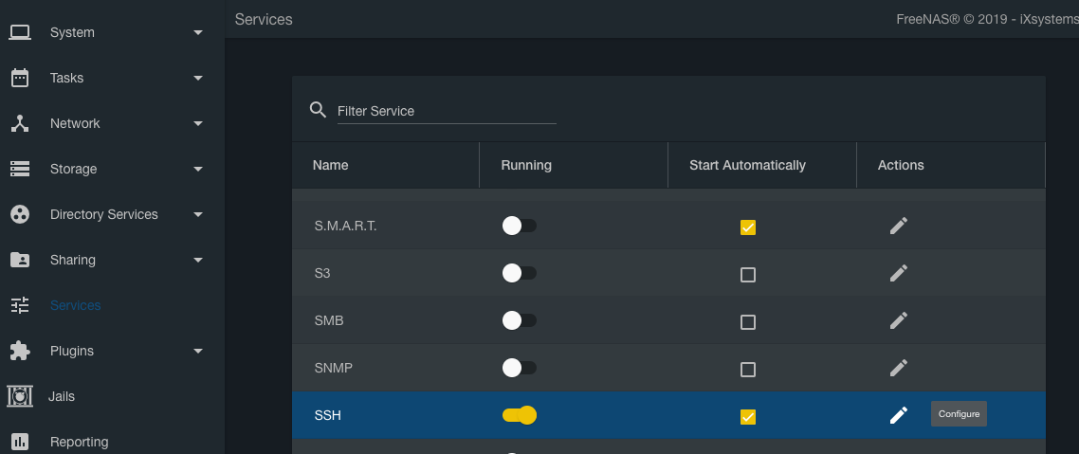This screenshot has width=1079, height=454.
Task: Click the Filter Service input field
Action: tap(446, 111)
